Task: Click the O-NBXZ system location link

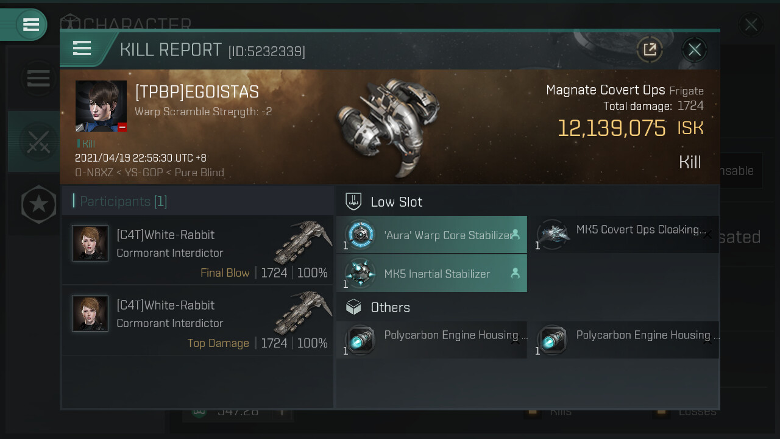Action: pyautogui.click(x=96, y=173)
